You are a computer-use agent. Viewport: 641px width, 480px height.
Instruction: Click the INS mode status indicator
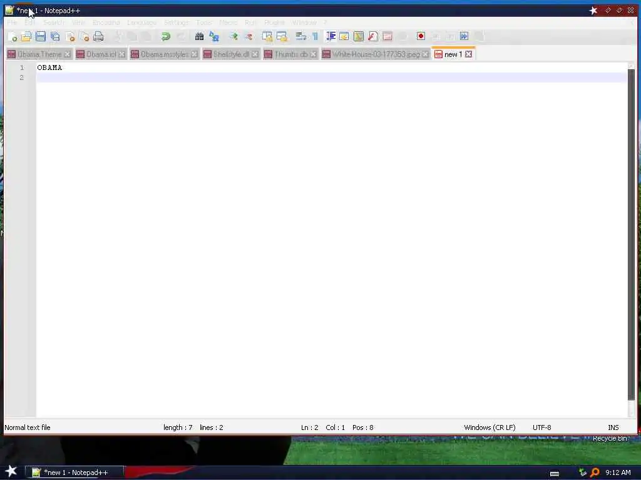click(613, 427)
